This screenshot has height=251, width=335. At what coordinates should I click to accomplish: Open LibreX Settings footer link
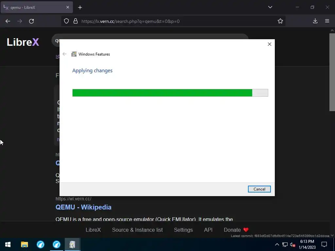coord(183,230)
